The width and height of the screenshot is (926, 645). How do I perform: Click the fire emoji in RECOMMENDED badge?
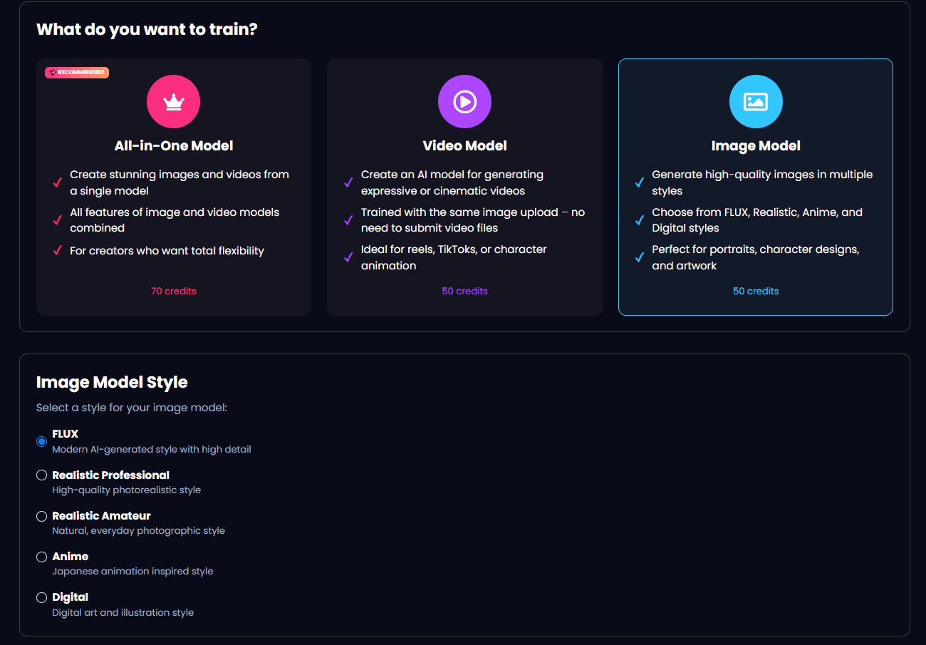point(52,72)
